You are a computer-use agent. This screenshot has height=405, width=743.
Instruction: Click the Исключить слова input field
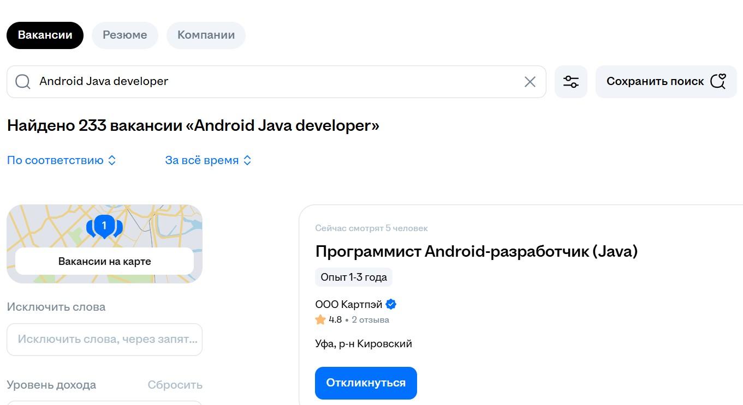[x=104, y=339]
